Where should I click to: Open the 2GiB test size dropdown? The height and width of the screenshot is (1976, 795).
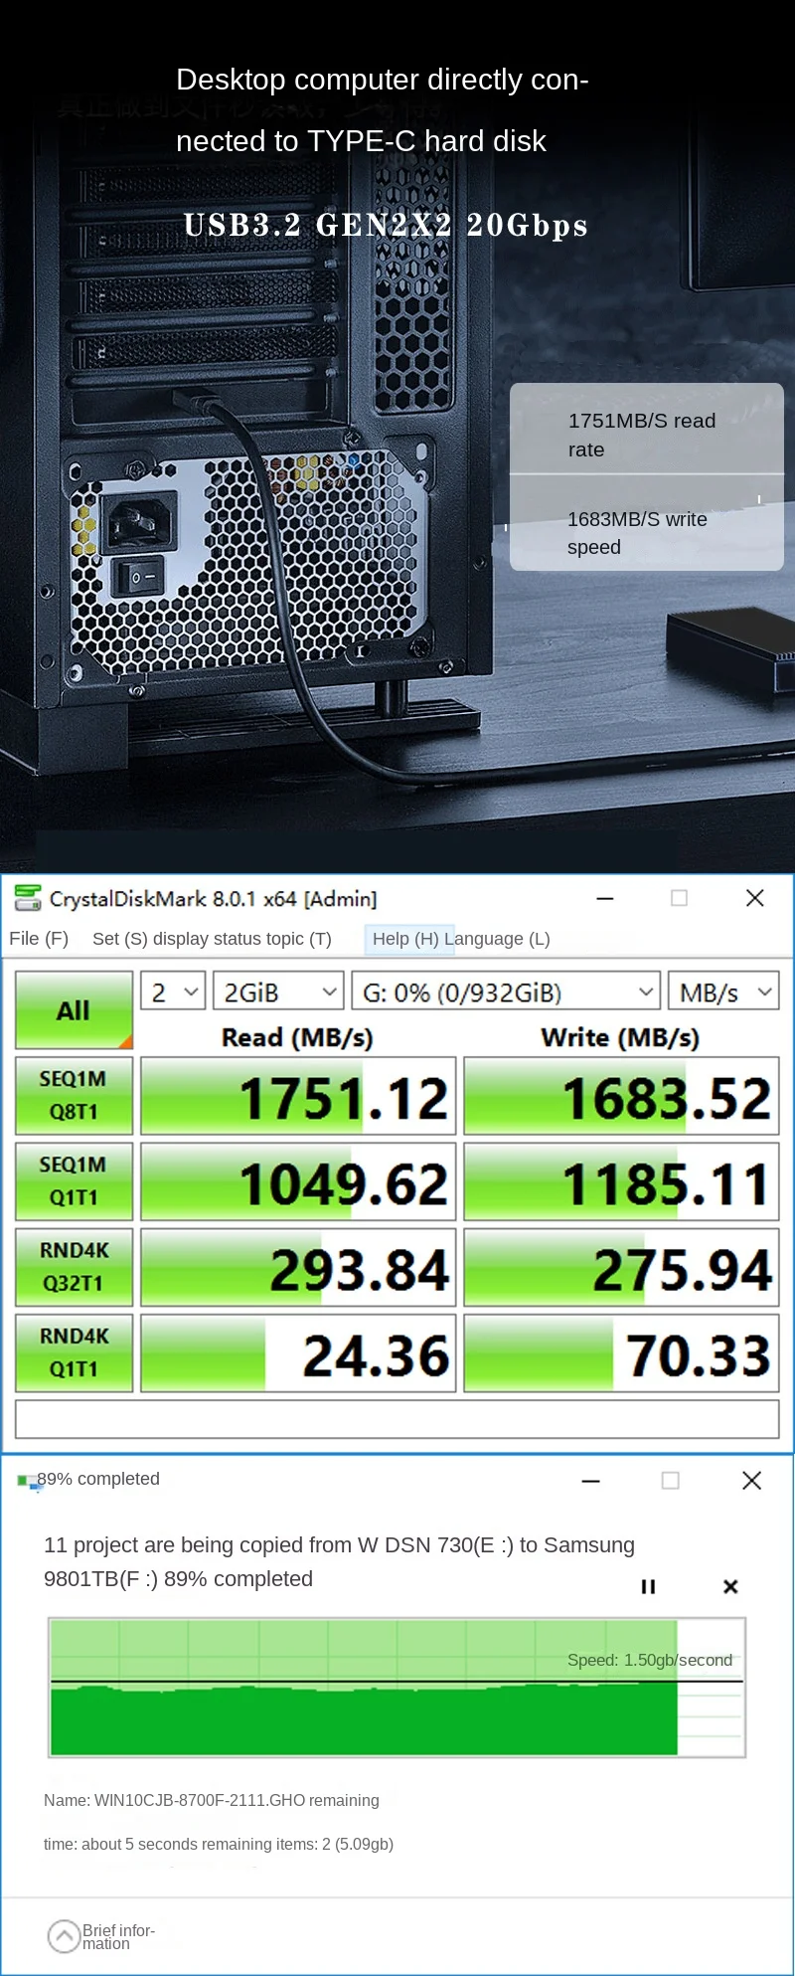tap(278, 991)
